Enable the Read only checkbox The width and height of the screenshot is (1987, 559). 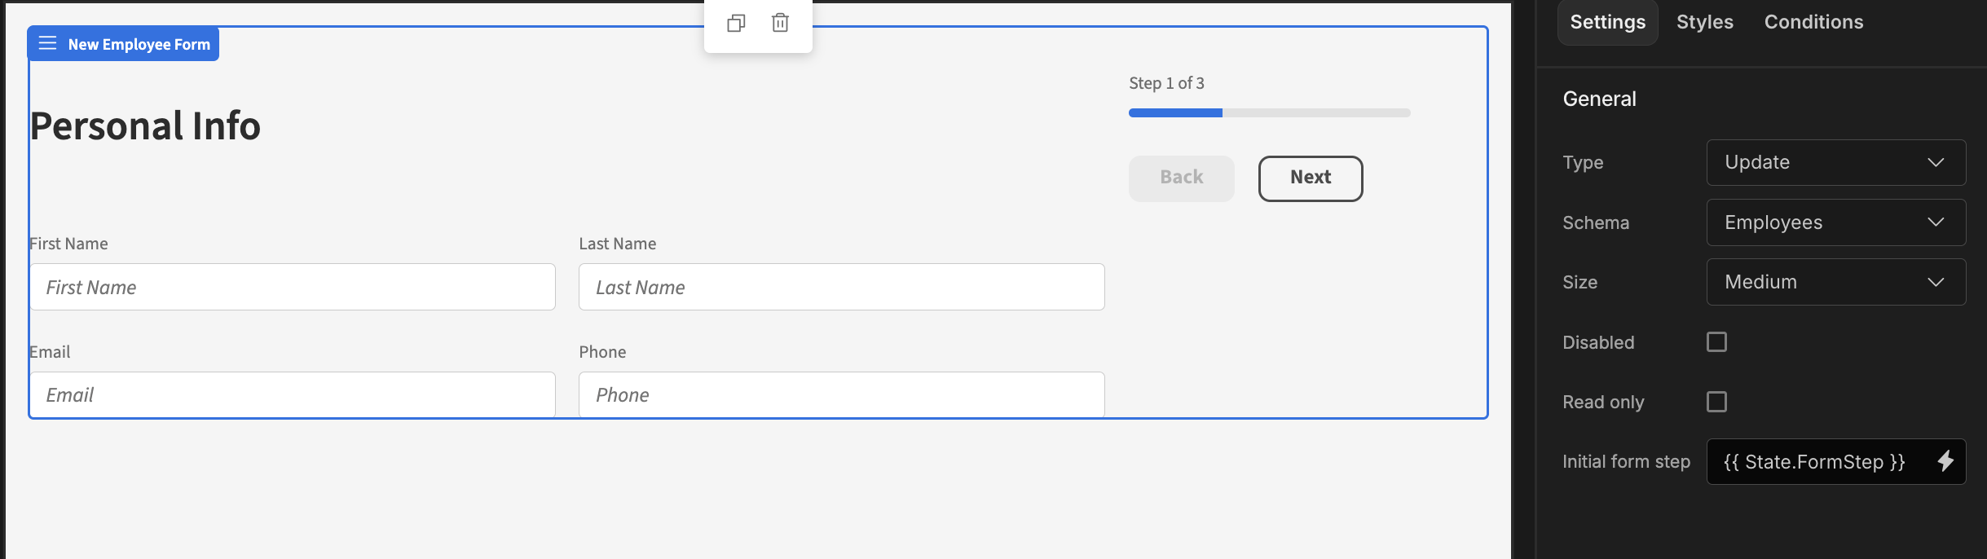[1716, 402]
